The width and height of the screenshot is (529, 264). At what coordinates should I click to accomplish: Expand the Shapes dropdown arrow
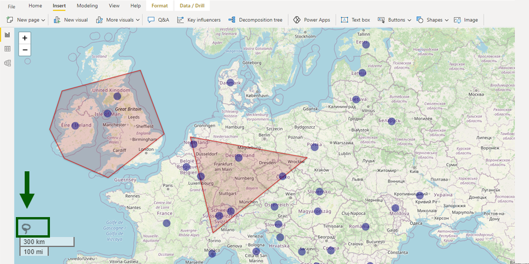(447, 20)
